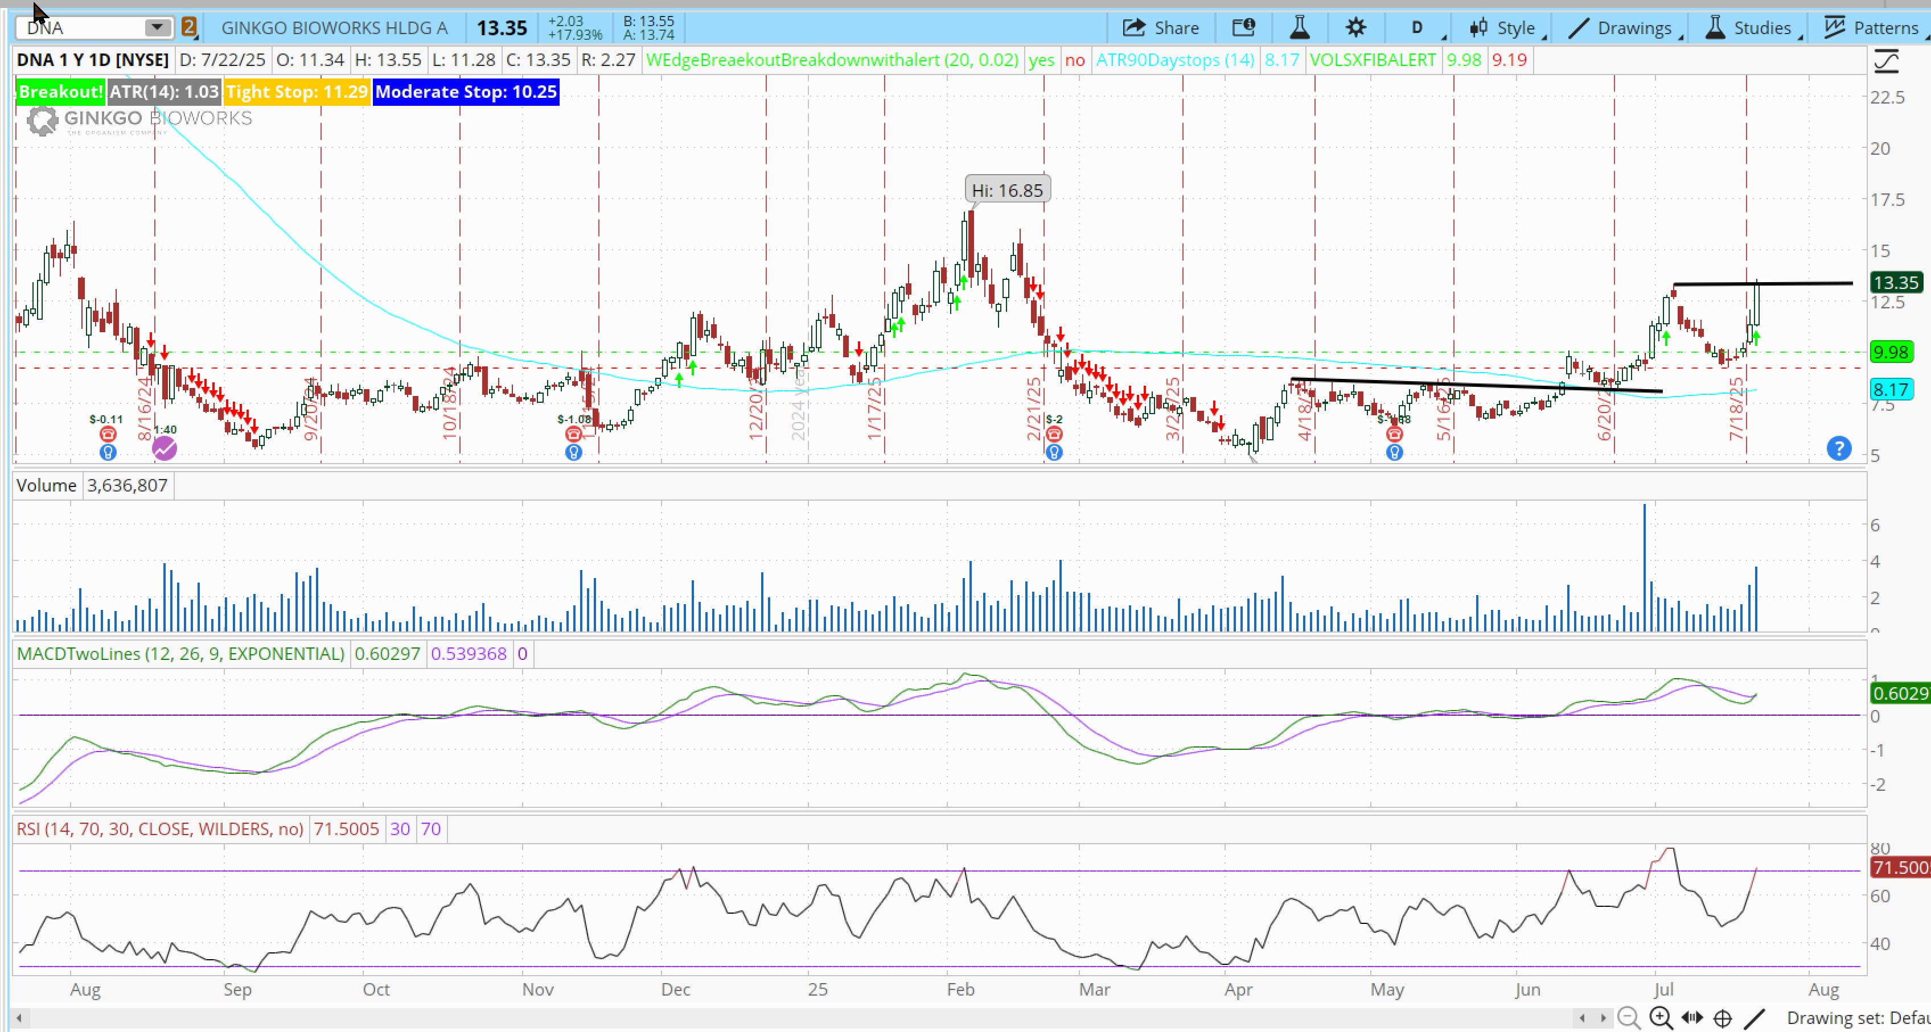Open the Style dropdown menu

coord(1507,28)
